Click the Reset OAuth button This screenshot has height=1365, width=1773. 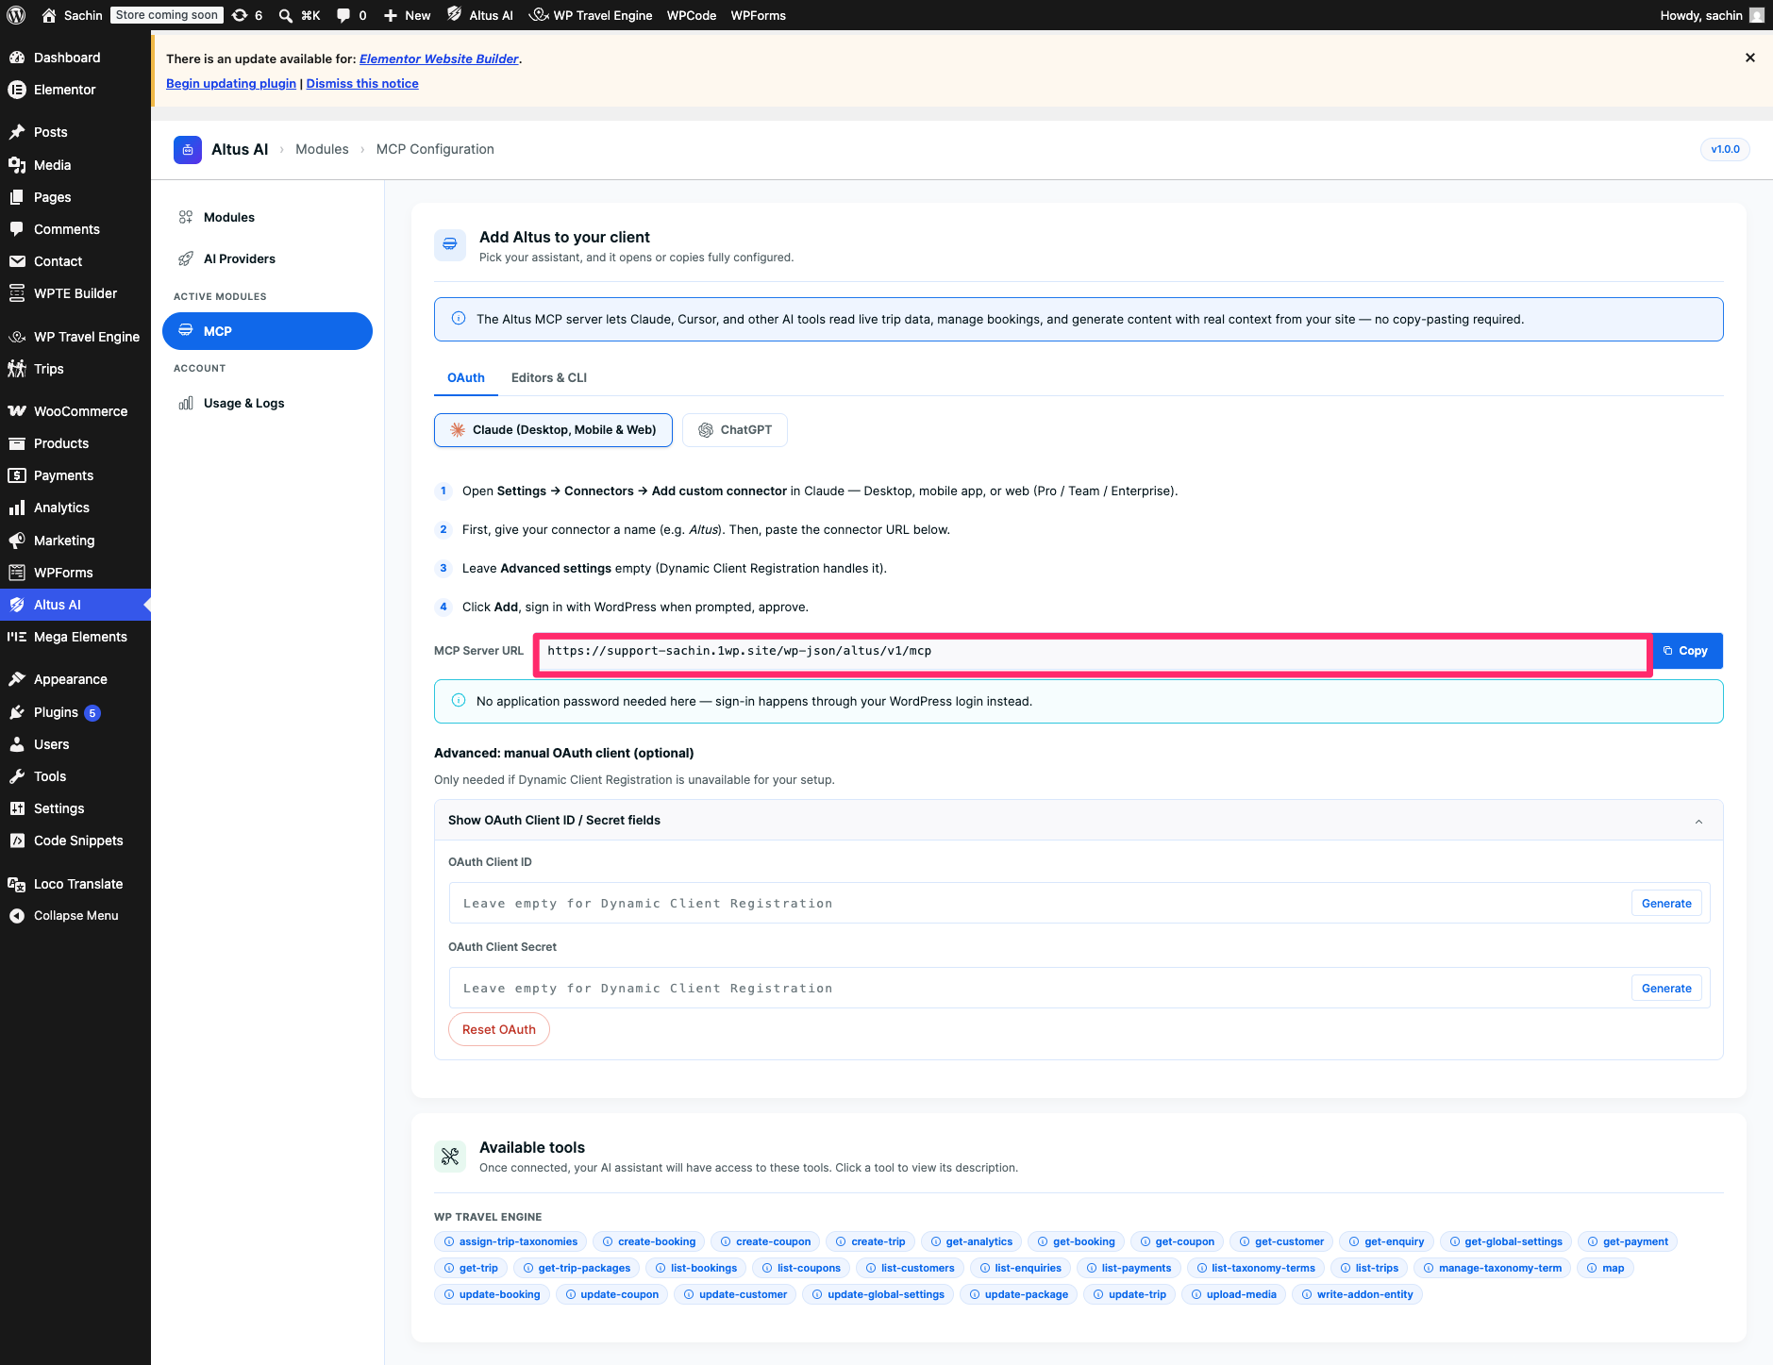[x=499, y=1029]
